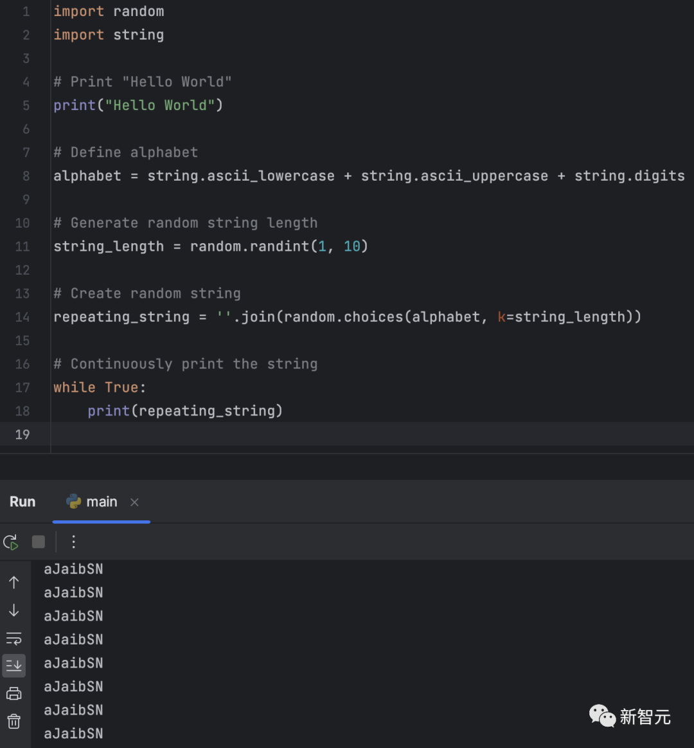Click the up arrow stack trace icon
The width and height of the screenshot is (694, 748).
pos(14,583)
